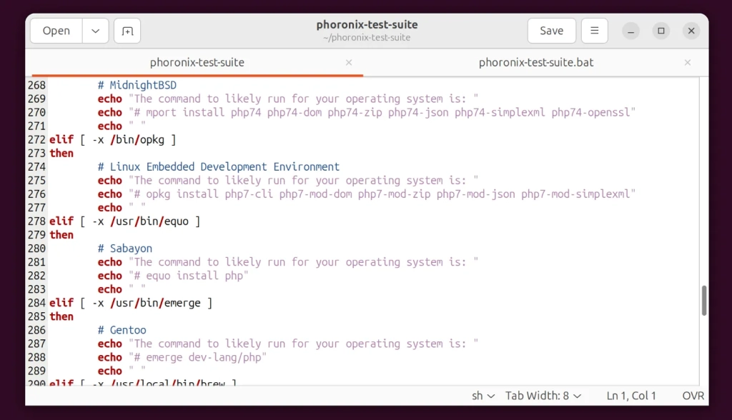732x420 pixels.
Task: Click the new tab icon button
Action: tap(127, 31)
